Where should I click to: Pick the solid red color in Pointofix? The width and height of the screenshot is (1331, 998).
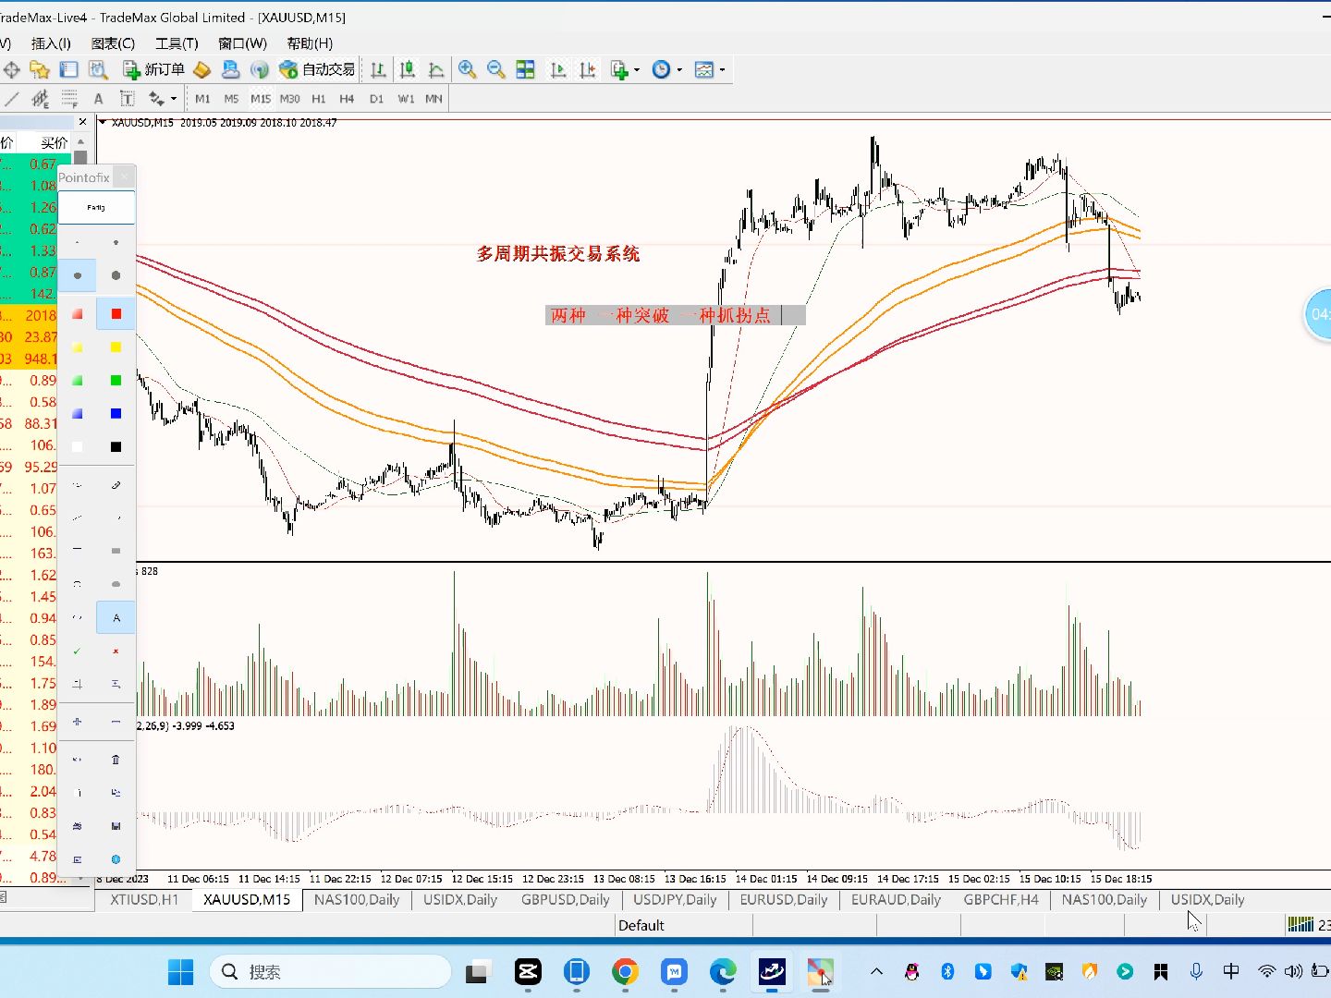116,314
